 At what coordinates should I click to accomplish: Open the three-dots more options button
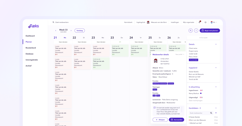196,31
